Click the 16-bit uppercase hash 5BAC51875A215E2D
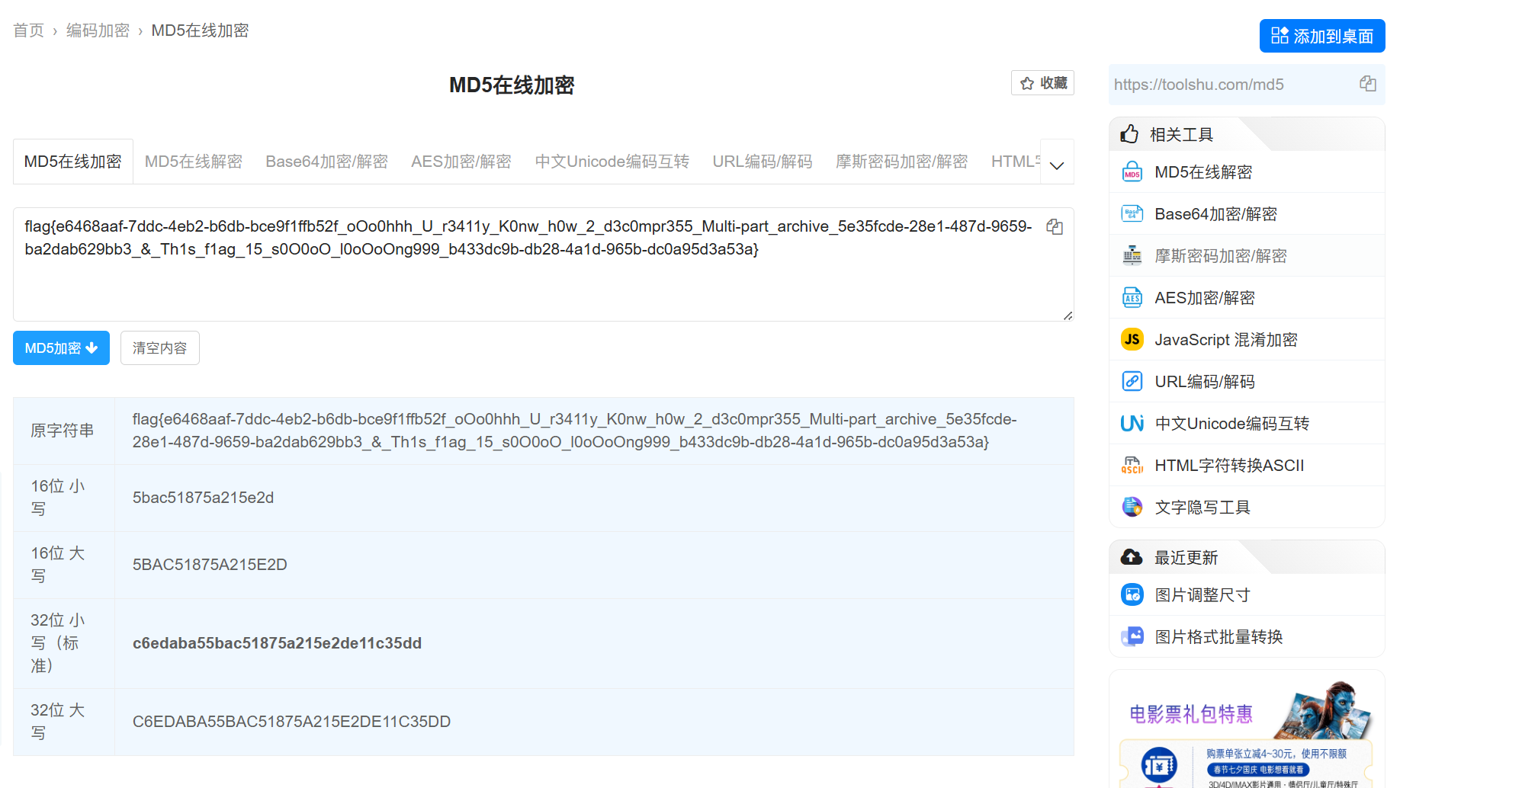Viewport: 1538px width, 788px height. 210,565
